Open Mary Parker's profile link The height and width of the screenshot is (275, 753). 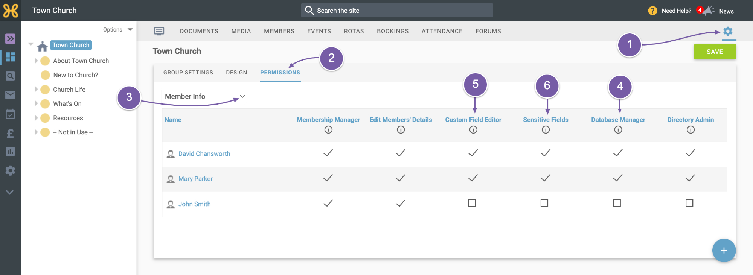coord(195,179)
